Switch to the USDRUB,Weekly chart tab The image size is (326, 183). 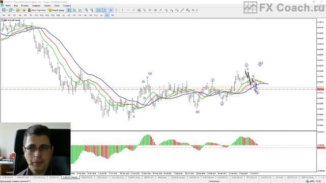click(x=178, y=177)
